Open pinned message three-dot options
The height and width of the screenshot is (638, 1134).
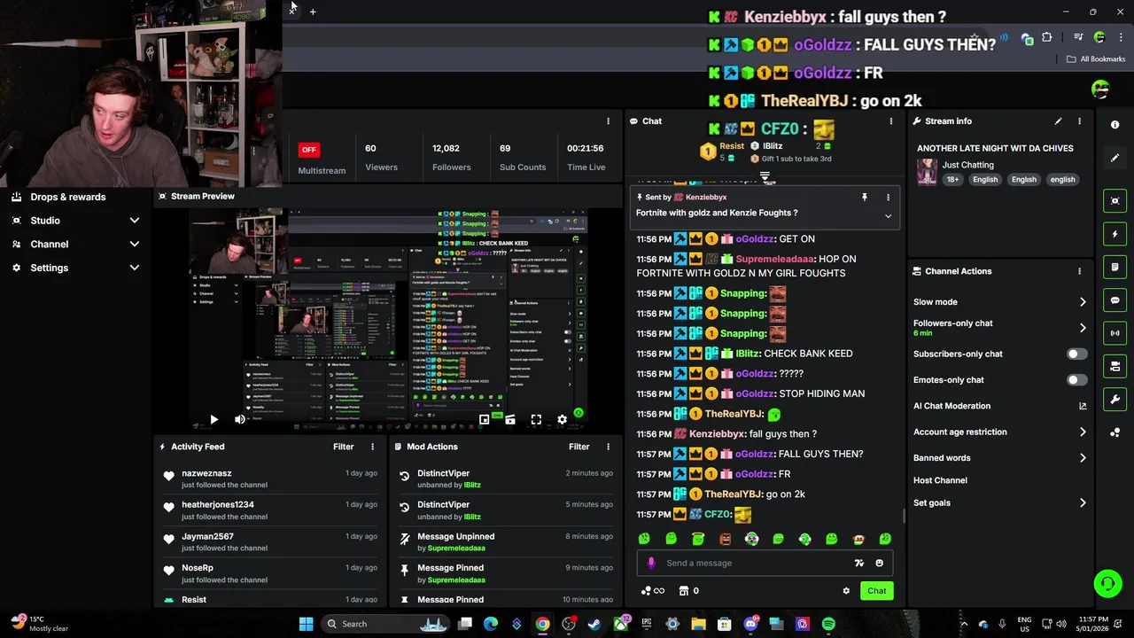(888, 198)
